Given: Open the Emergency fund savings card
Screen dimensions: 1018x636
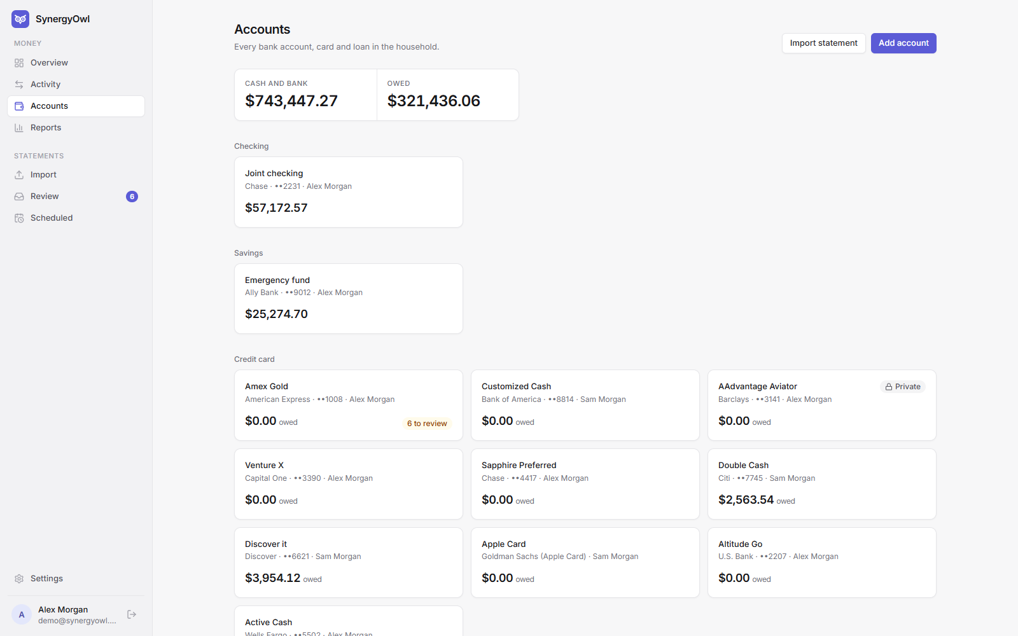Looking at the screenshot, I should 349,299.
